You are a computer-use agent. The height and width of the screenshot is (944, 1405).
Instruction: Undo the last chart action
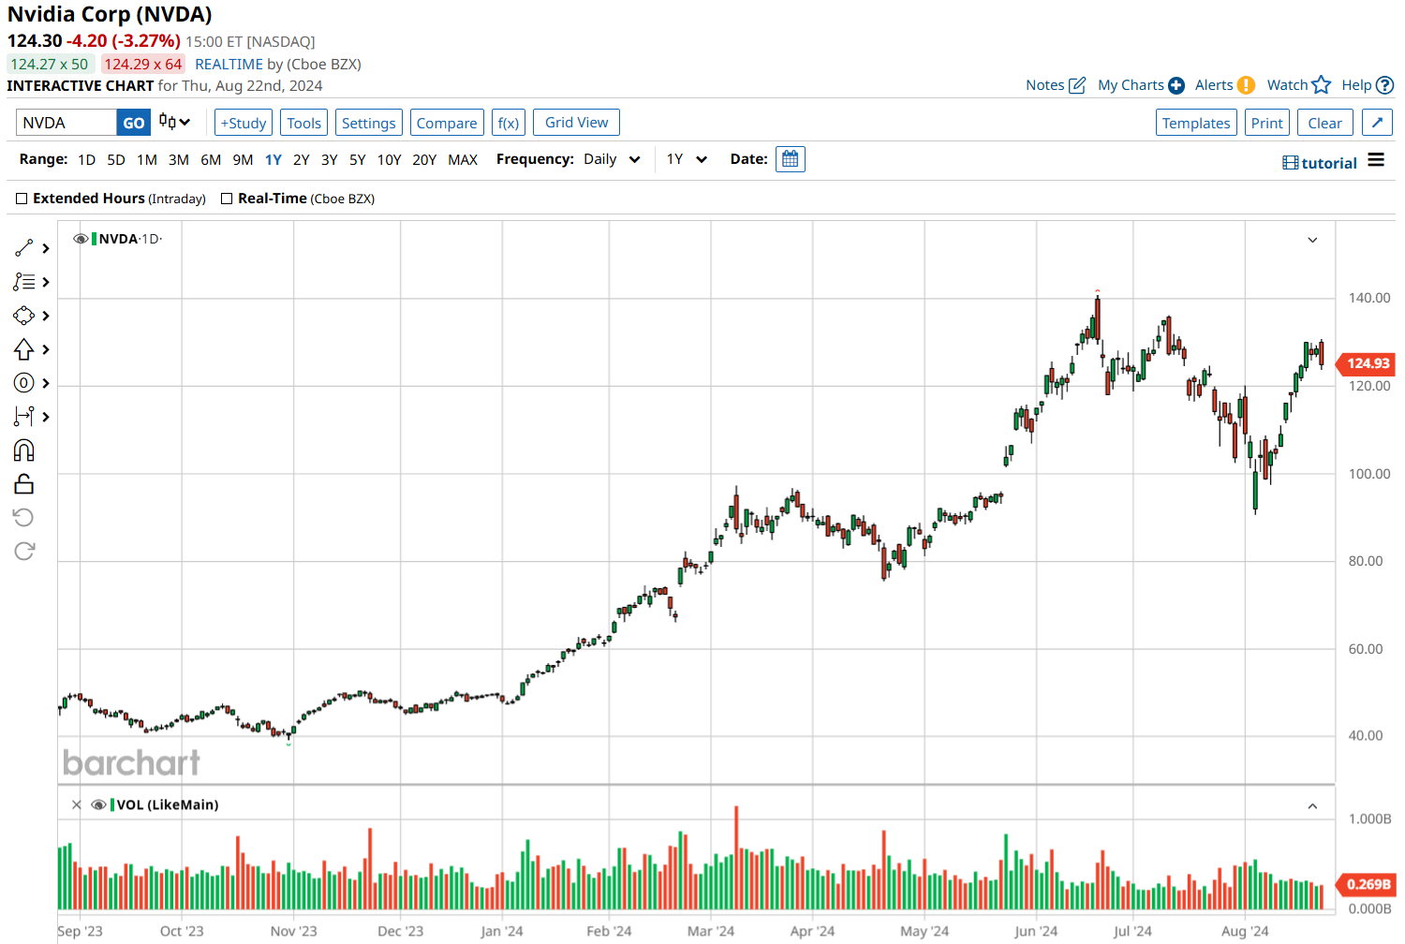[x=23, y=516]
